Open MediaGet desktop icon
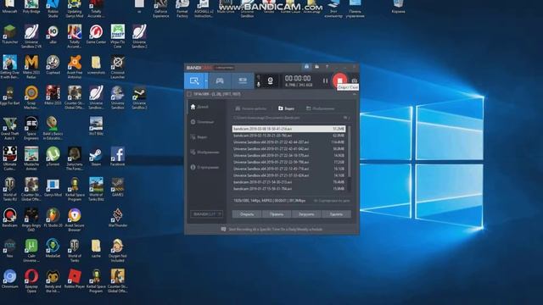 pyautogui.click(x=53, y=248)
